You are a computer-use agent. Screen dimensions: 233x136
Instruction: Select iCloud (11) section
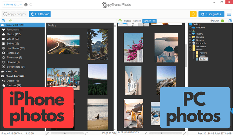[22, 71]
